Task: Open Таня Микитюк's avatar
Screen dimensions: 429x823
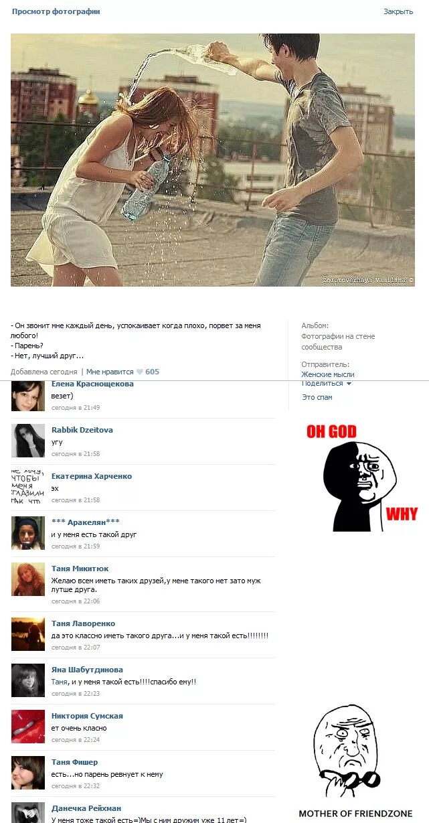Action: click(x=28, y=579)
